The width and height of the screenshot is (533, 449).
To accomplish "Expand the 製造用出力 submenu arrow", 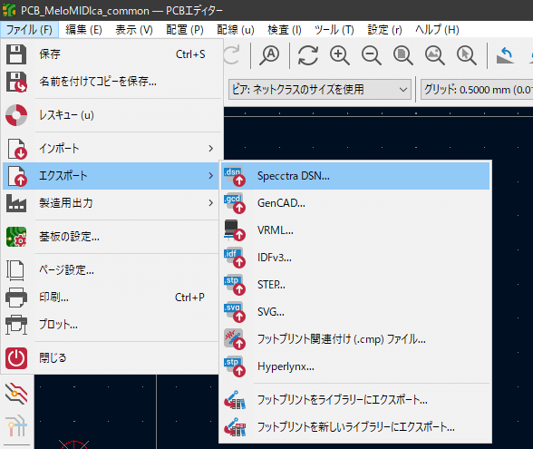I will (x=211, y=203).
